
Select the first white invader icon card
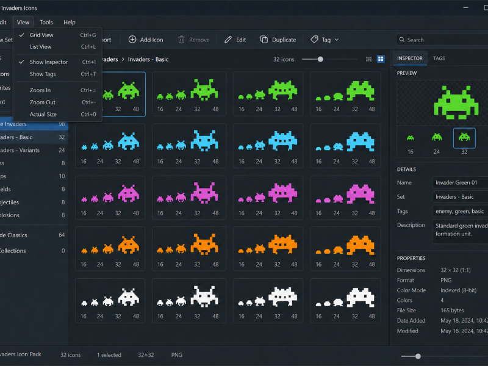click(110, 301)
